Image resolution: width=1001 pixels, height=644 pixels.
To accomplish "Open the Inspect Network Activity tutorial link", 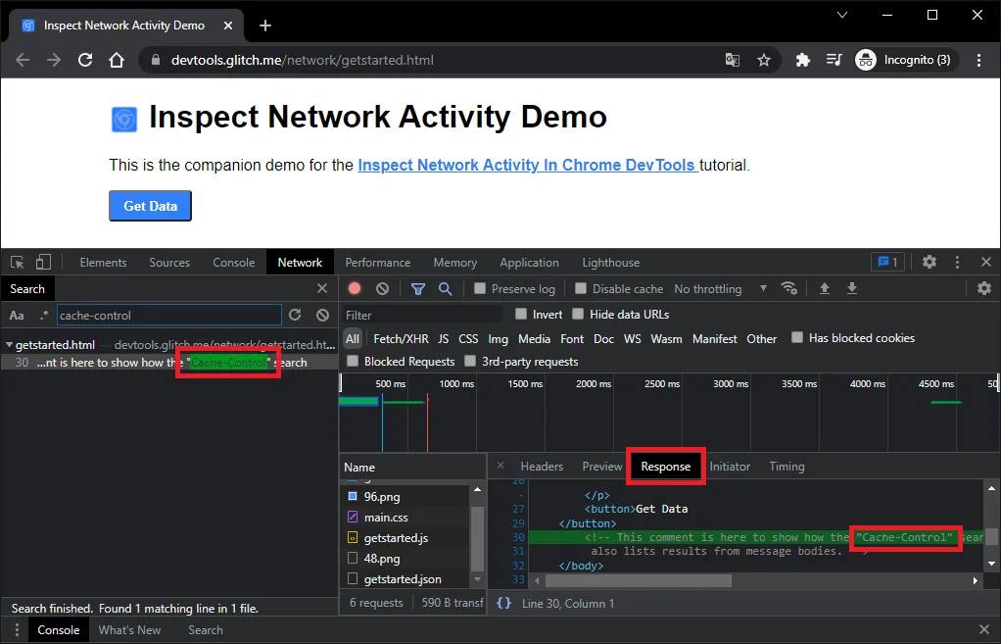I will (527, 166).
